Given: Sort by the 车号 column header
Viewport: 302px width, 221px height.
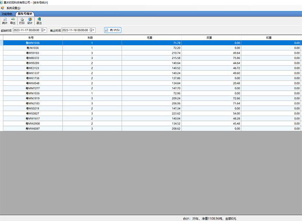Looking at the screenshot, I should coord(33,38).
